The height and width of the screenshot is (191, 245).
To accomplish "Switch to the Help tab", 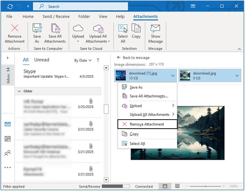I will [x=120, y=17].
